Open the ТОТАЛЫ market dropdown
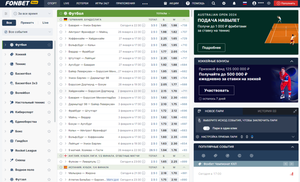This screenshot has width=300, height=182. pos(163,13)
